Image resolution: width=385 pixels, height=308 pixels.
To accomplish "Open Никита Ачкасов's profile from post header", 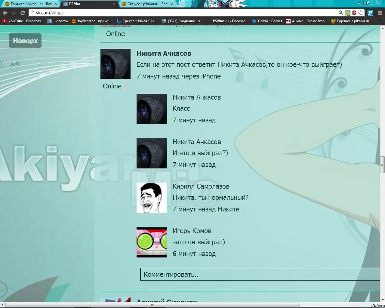I will tap(164, 53).
